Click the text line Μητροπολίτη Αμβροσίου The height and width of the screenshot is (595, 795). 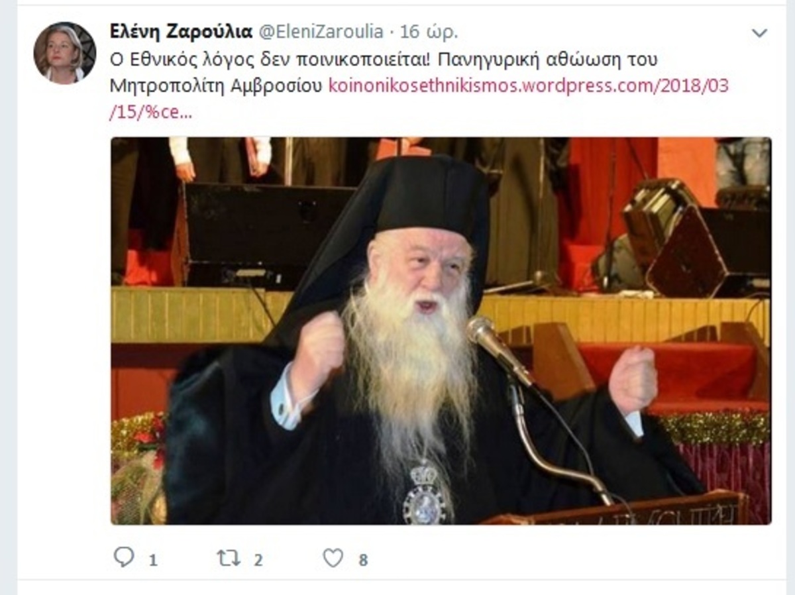click(x=217, y=86)
